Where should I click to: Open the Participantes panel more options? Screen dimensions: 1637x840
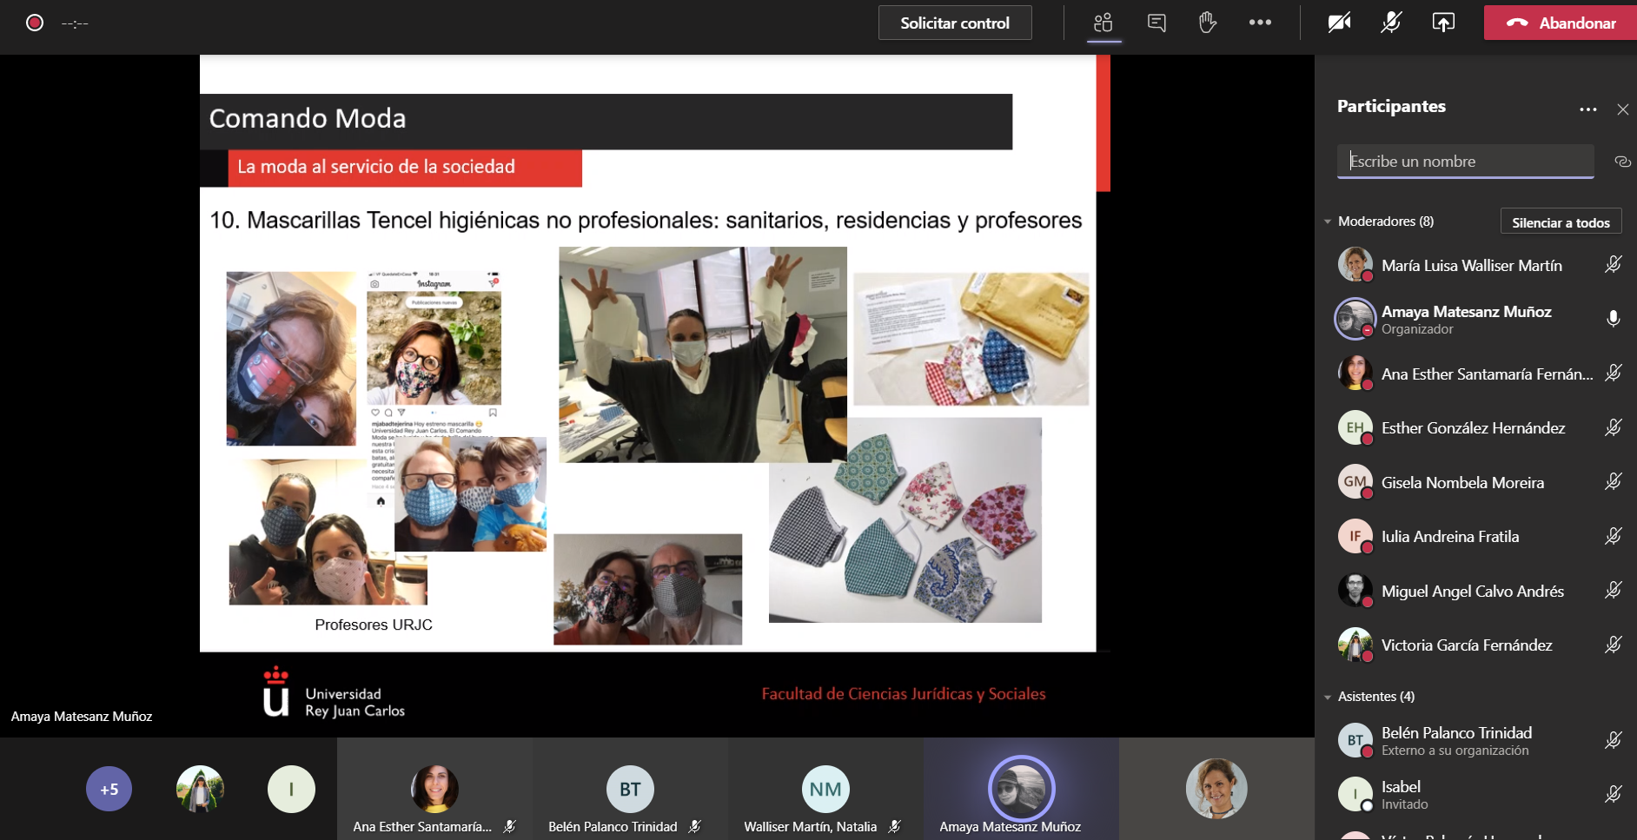(1587, 109)
